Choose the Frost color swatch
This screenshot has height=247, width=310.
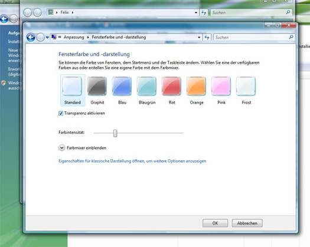(x=246, y=90)
